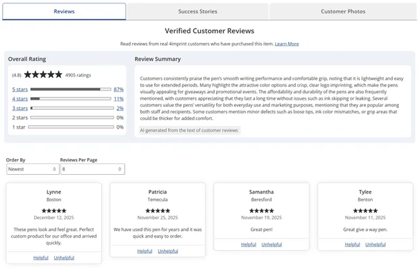Click the 5 stars rating bar
This screenshot has width=419, height=268.
pos(71,89)
